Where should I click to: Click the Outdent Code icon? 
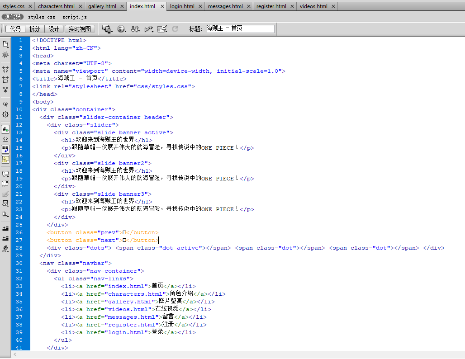[5, 238]
